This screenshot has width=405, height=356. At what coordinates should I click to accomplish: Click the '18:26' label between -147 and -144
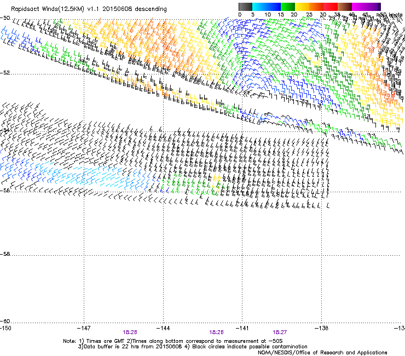[x=130, y=332]
